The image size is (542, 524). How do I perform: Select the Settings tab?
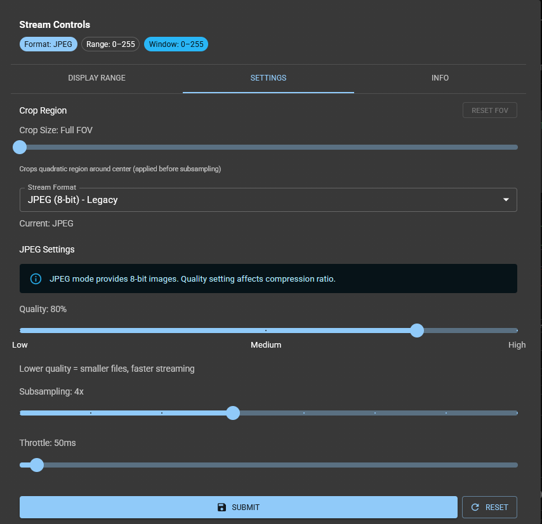(268, 78)
